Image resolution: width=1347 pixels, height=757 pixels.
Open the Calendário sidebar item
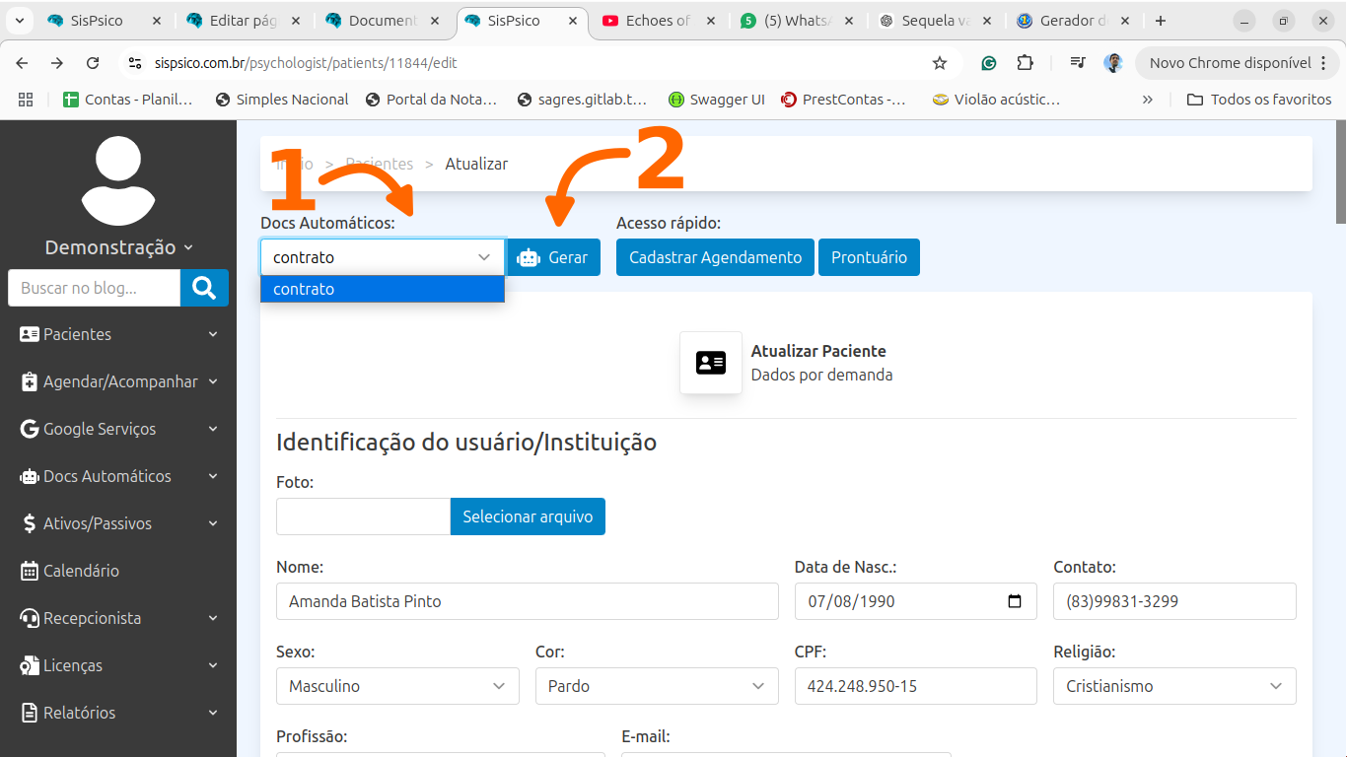(81, 571)
